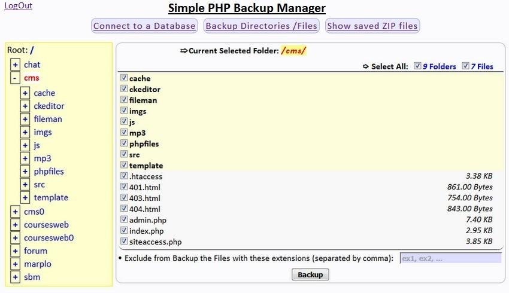Screen dimensions: 509x293
Task: Uncheck the cache folder checkbox
Action: [124, 78]
